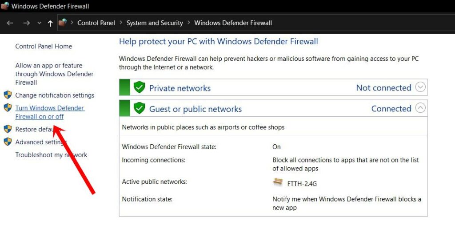Select System and Security breadcrumb

click(x=155, y=23)
